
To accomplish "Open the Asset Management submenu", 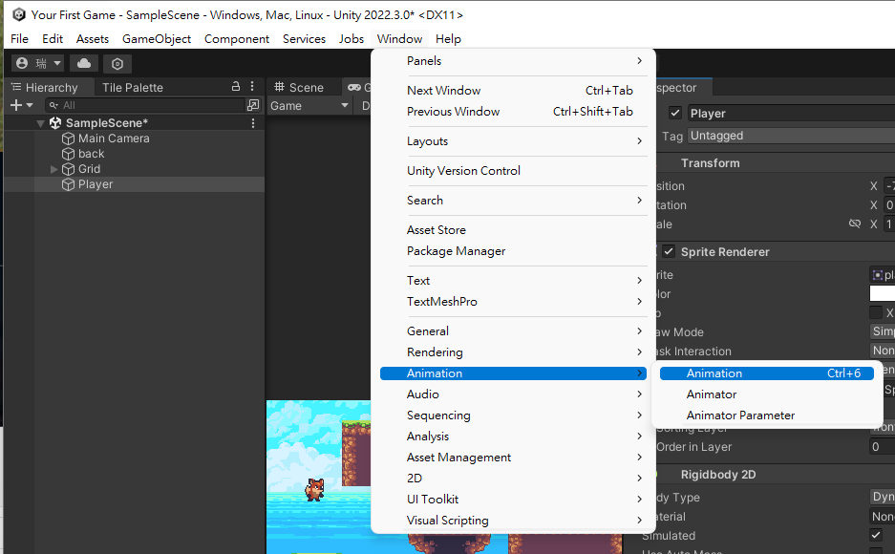I will coord(513,458).
